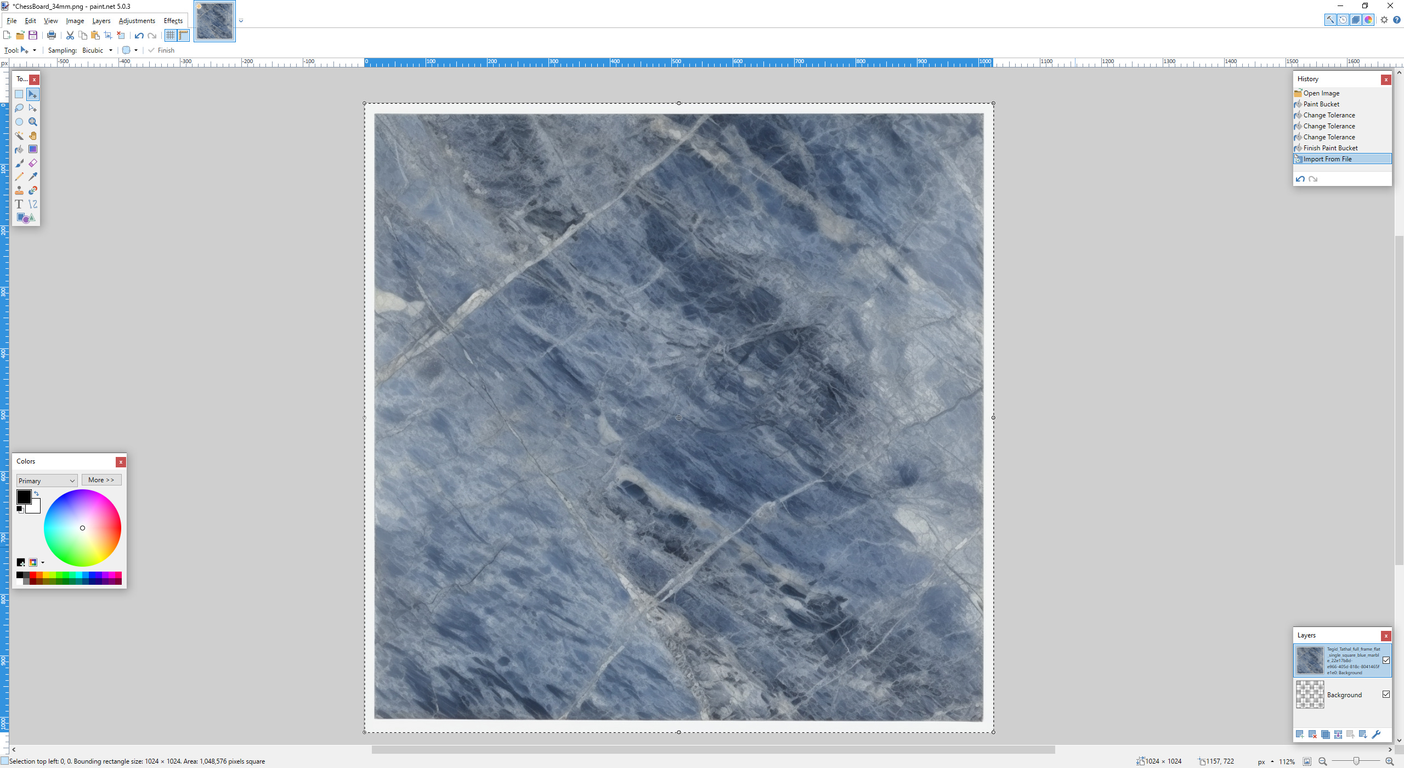Open the Effects menu
Viewport: 1404px width, 768px height.
pyautogui.click(x=173, y=21)
